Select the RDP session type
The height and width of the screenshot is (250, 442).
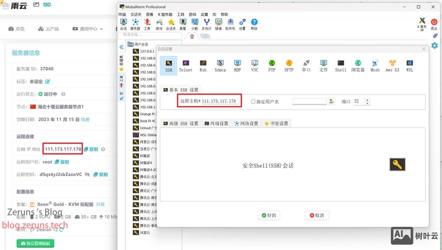tap(237, 65)
